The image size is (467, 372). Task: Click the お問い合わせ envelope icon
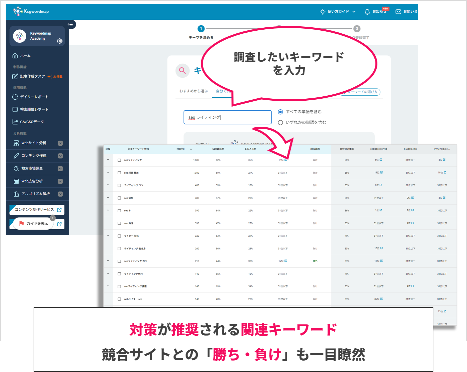click(398, 12)
